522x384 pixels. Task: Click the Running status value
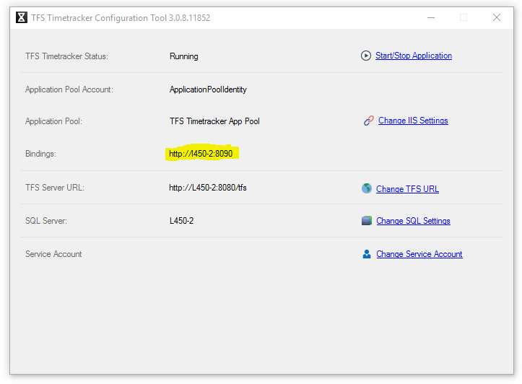(184, 56)
